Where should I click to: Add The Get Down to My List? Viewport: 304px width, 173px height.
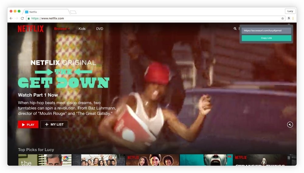54,125
